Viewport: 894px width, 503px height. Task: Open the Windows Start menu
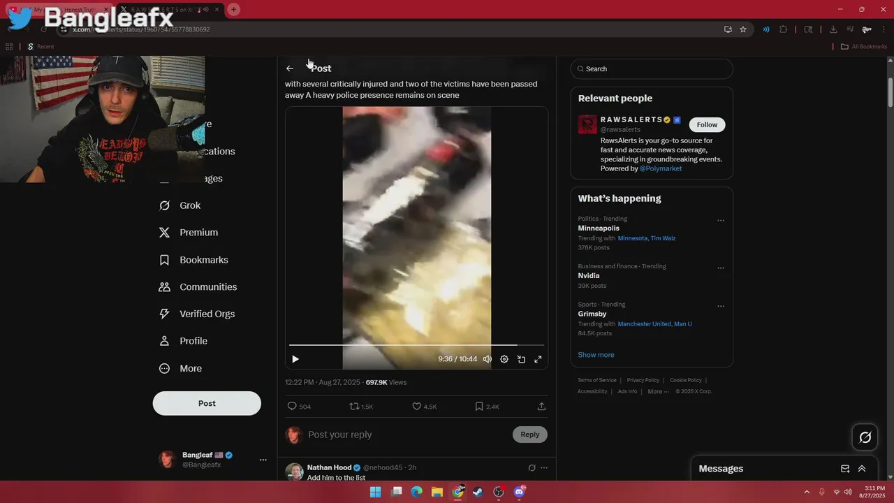coord(376,492)
